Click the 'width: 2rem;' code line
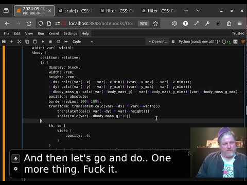Screen dimensions: 247x185 click(x=61, y=72)
